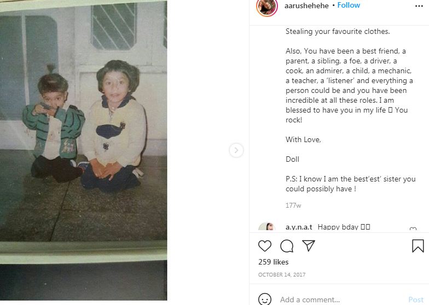View aarushehehe profile picture story
Screen dimensions: 429x305
tap(267, 6)
